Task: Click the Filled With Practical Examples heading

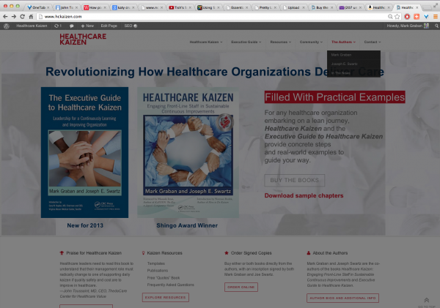Action: [335, 97]
